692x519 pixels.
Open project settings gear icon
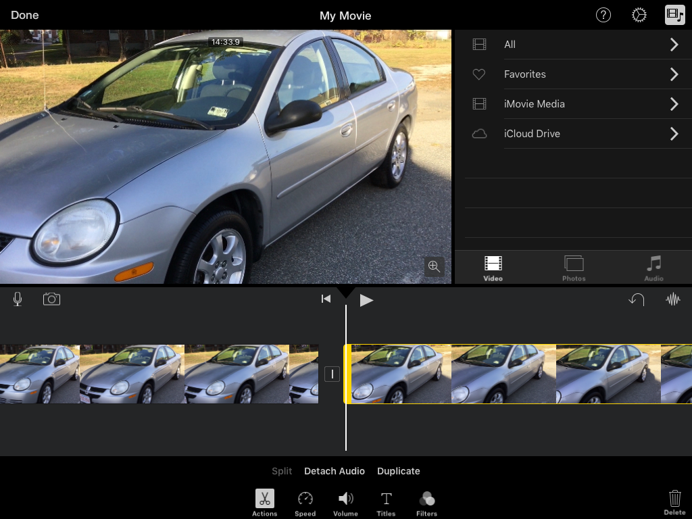(x=639, y=15)
